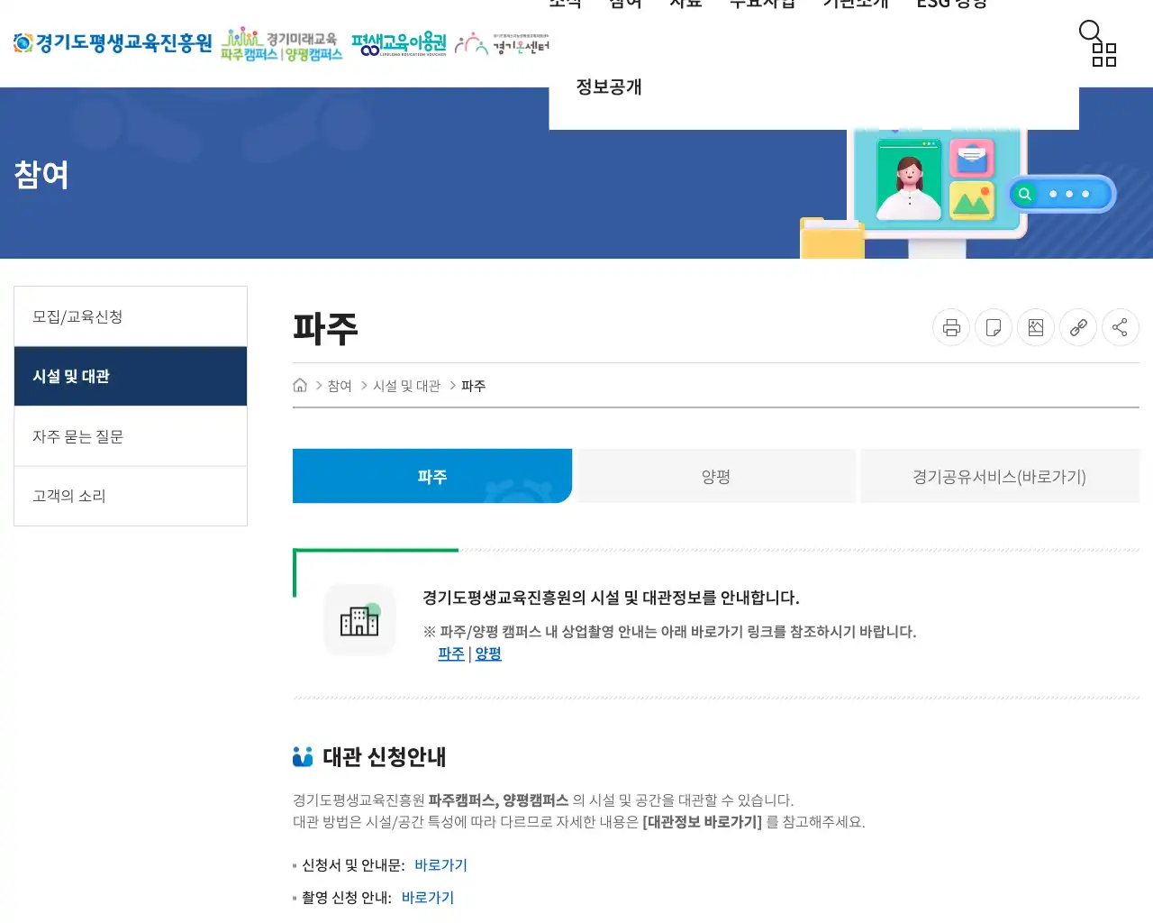Open the 경기온센터 logo link
The height and width of the screenshot is (923, 1153).
(502, 44)
